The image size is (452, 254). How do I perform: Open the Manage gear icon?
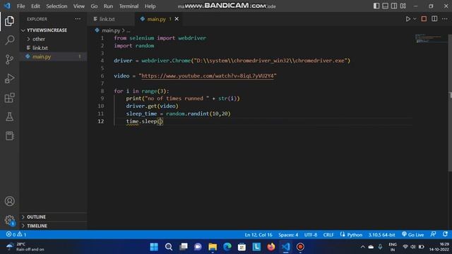point(9,220)
